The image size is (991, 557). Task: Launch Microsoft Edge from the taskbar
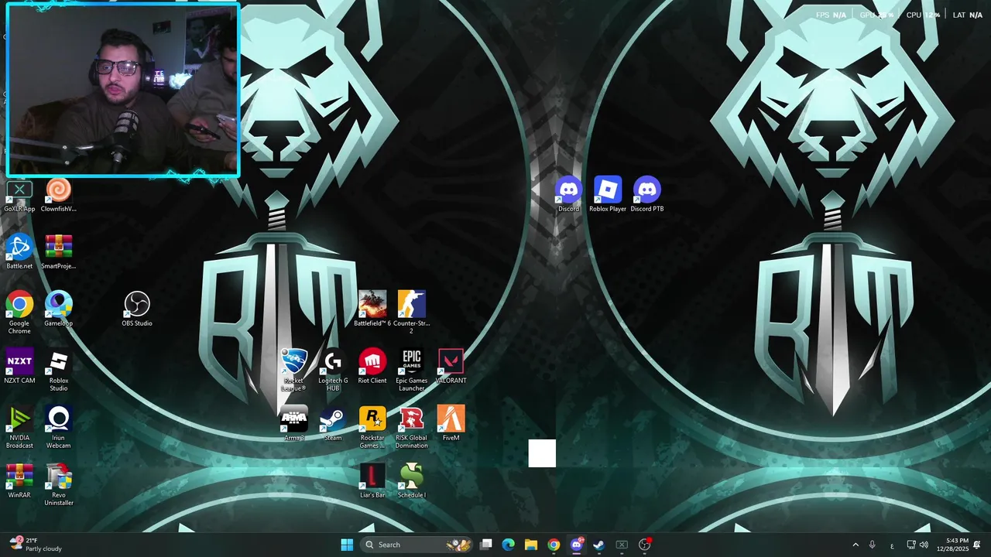(508, 545)
